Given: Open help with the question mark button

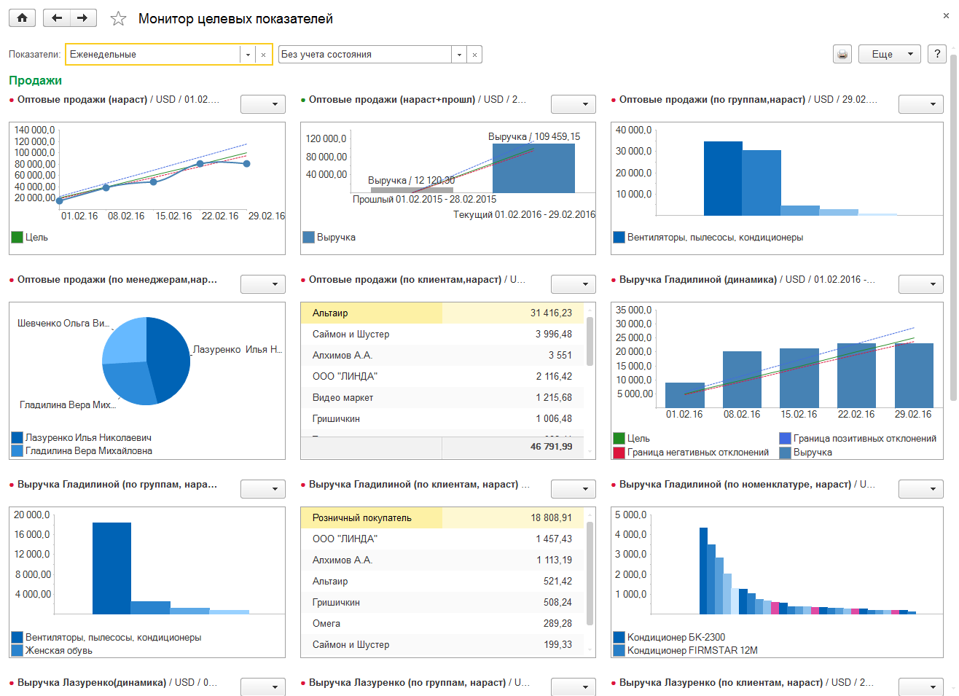Looking at the screenshot, I should tap(937, 54).
